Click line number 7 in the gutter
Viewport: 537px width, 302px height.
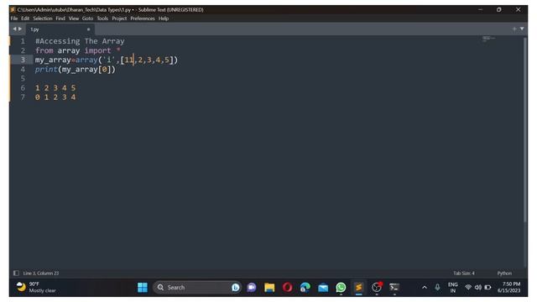pyautogui.click(x=23, y=97)
